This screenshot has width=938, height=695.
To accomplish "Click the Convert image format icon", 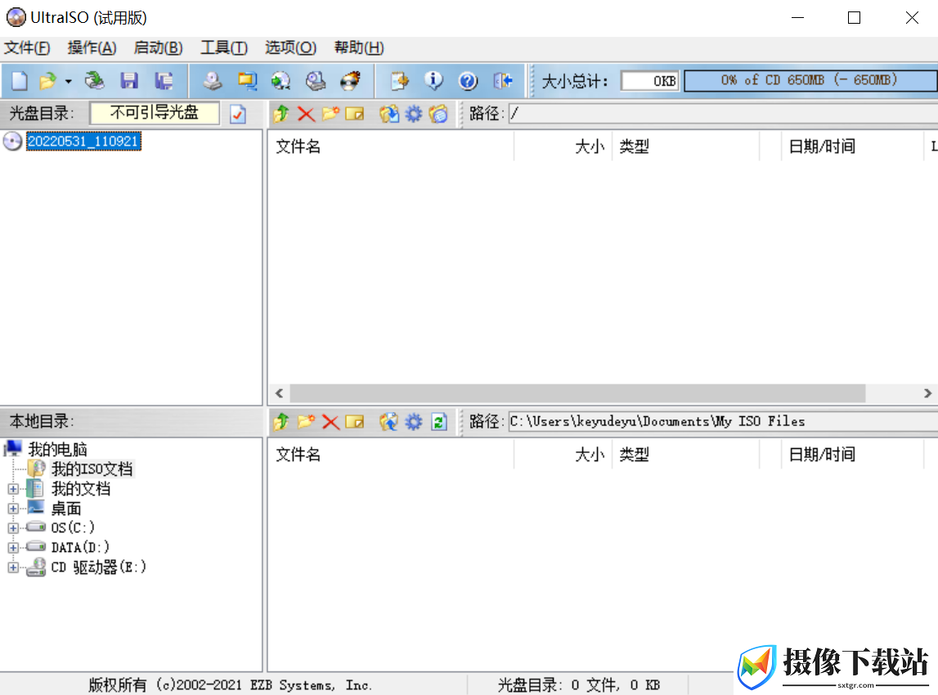I will 281,81.
